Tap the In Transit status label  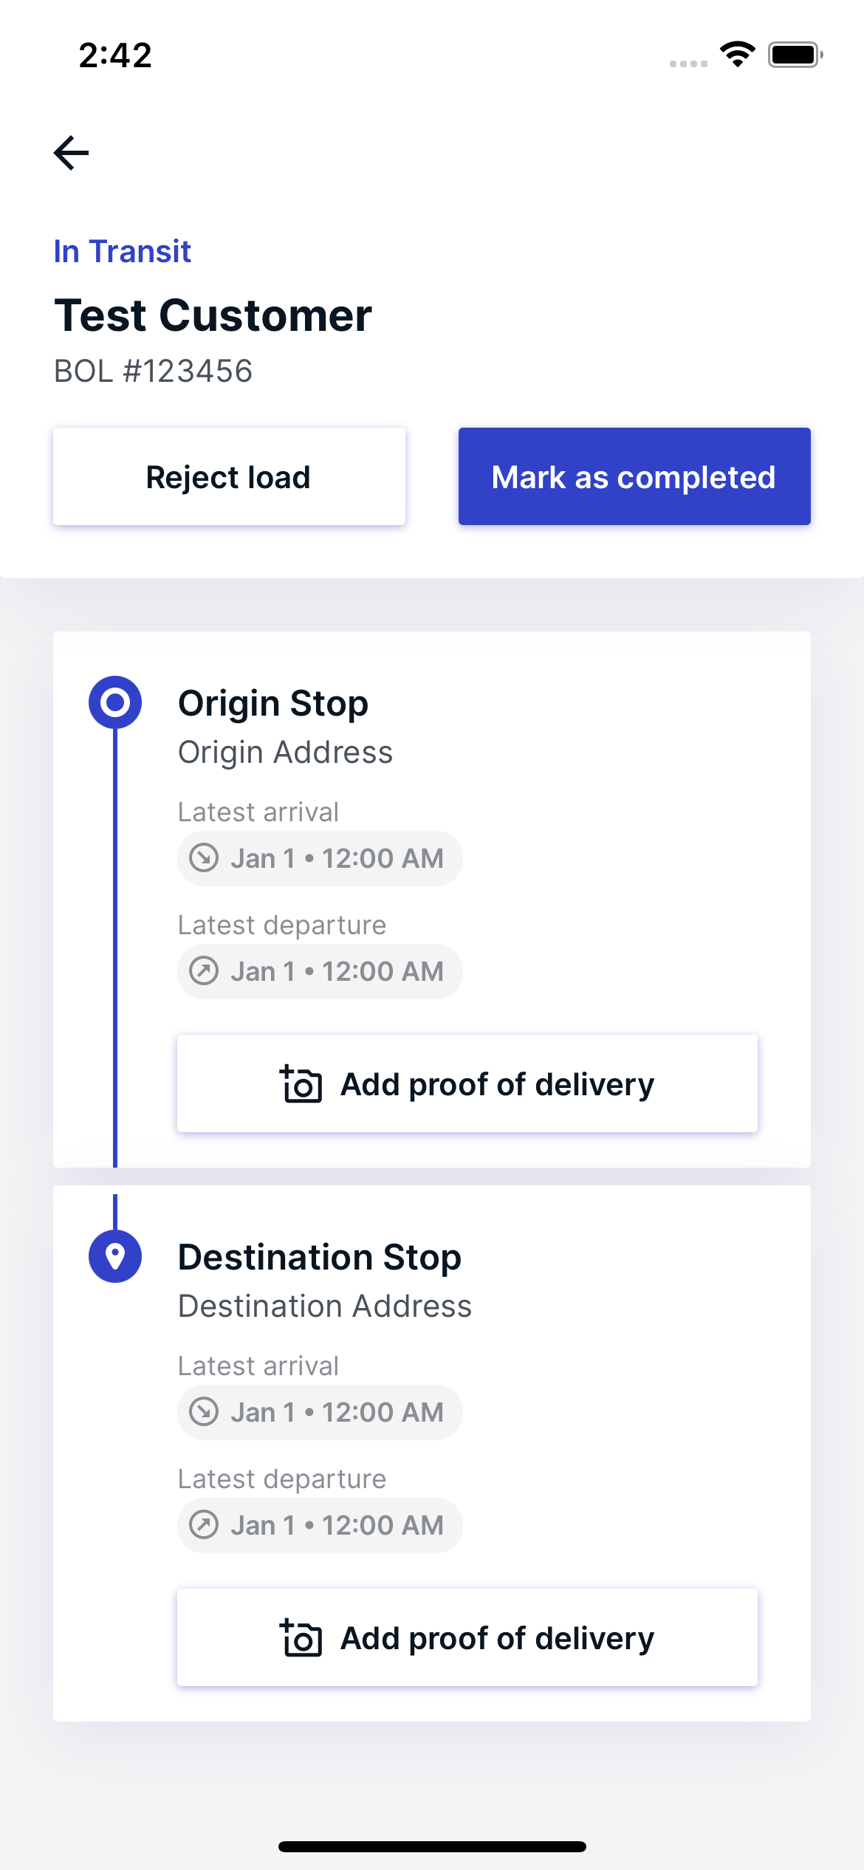pyautogui.click(x=123, y=251)
